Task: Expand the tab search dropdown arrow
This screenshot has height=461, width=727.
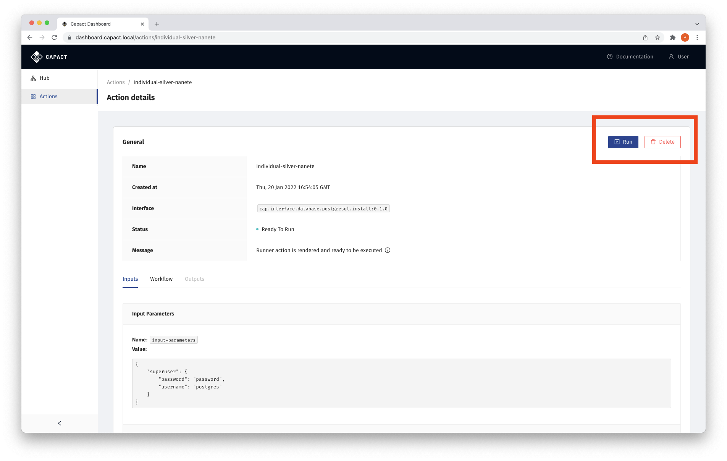Action: point(697,24)
